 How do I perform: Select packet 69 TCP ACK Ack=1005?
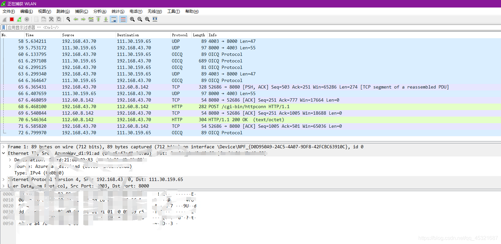[x=250, y=113]
